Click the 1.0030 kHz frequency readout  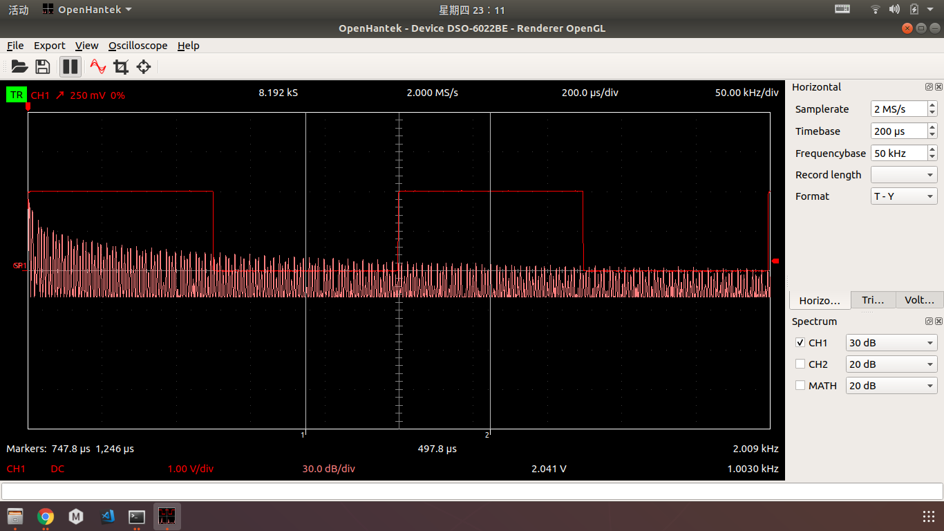[753, 469]
